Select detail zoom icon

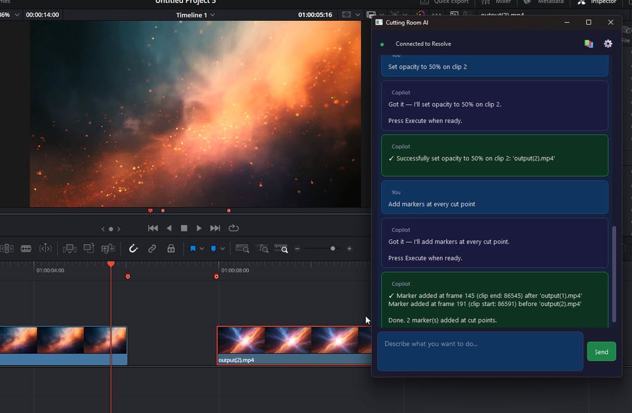tap(262, 249)
